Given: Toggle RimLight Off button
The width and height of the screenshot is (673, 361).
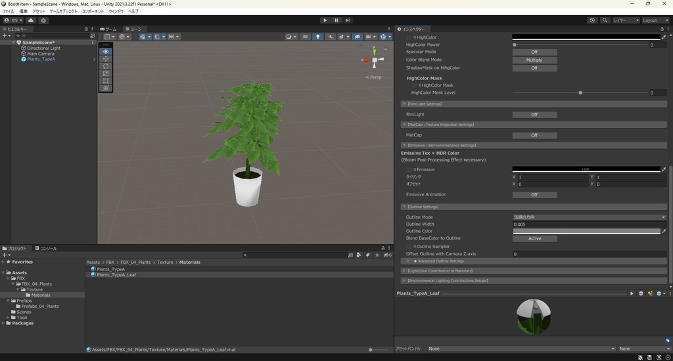Looking at the screenshot, I should [x=534, y=114].
